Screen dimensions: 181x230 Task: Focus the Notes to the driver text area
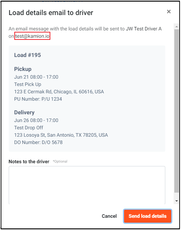[87, 185]
